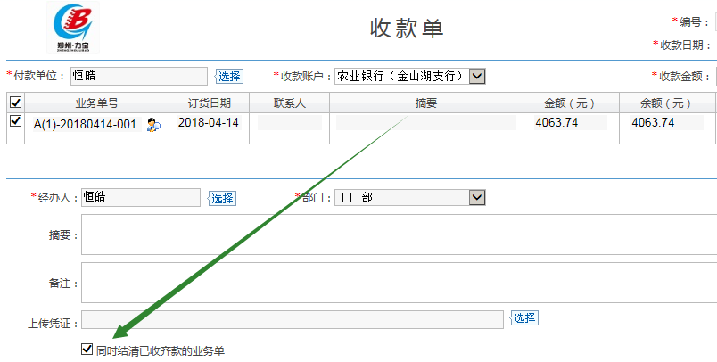Click the 上传凭证 file path field
Image resolution: width=717 pixels, height=362 pixels.
293,319
